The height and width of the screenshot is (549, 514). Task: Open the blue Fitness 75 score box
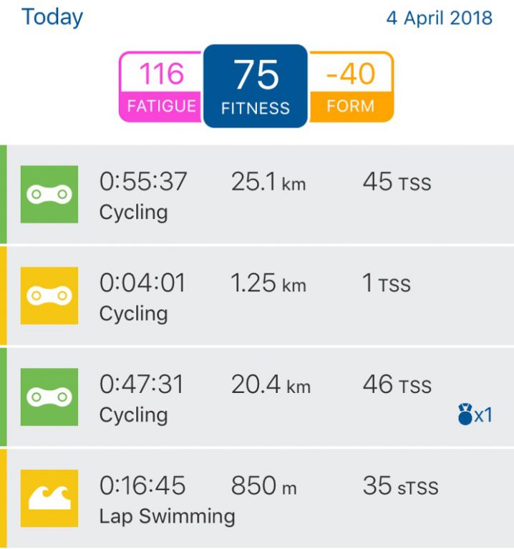tap(256, 86)
